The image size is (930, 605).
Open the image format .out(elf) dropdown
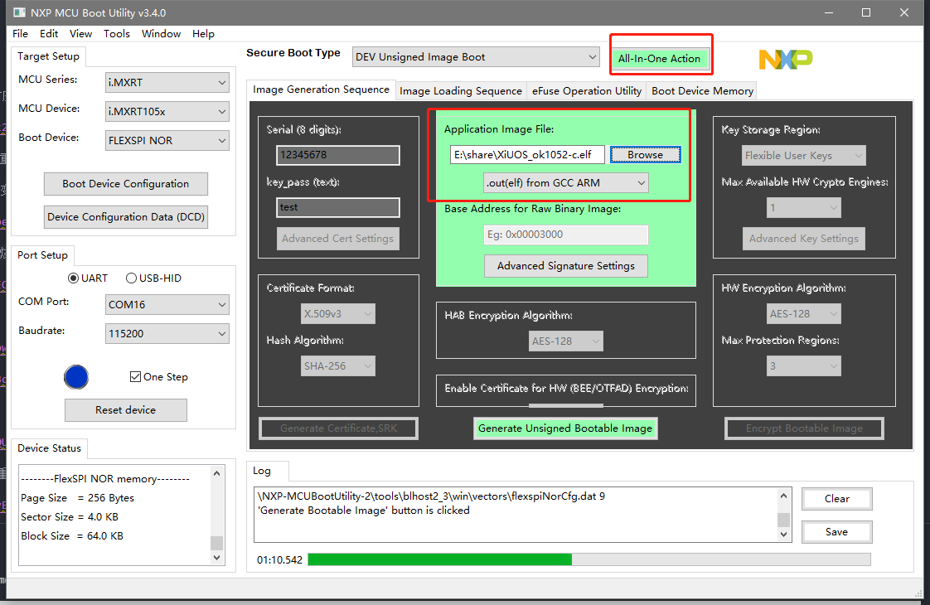[566, 182]
